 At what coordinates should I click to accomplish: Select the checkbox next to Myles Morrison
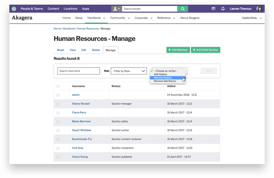pos(58,122)
